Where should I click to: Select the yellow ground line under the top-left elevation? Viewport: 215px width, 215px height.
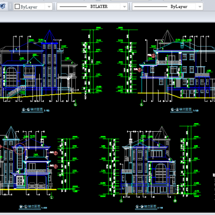click(x=41, y=96)
